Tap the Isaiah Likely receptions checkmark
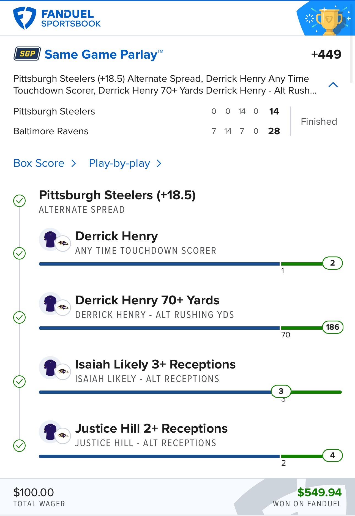The height and width of the screenshot is (516, 355). pyautogui.click(x=19, y=381)
